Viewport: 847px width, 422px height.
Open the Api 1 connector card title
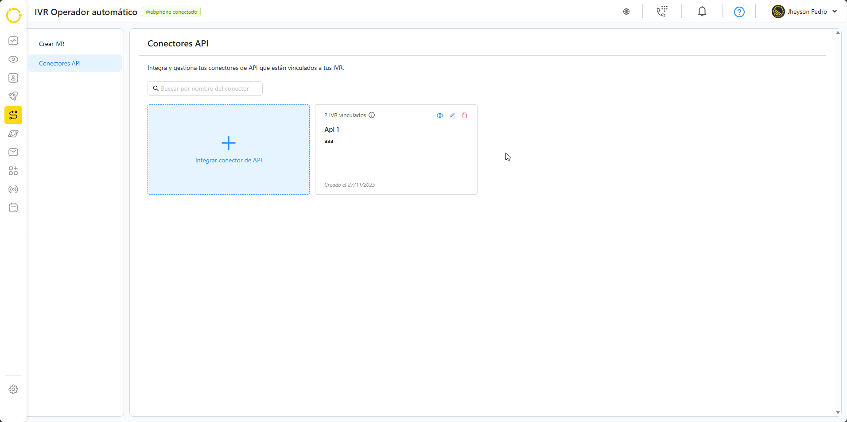(x=332, y=130)
